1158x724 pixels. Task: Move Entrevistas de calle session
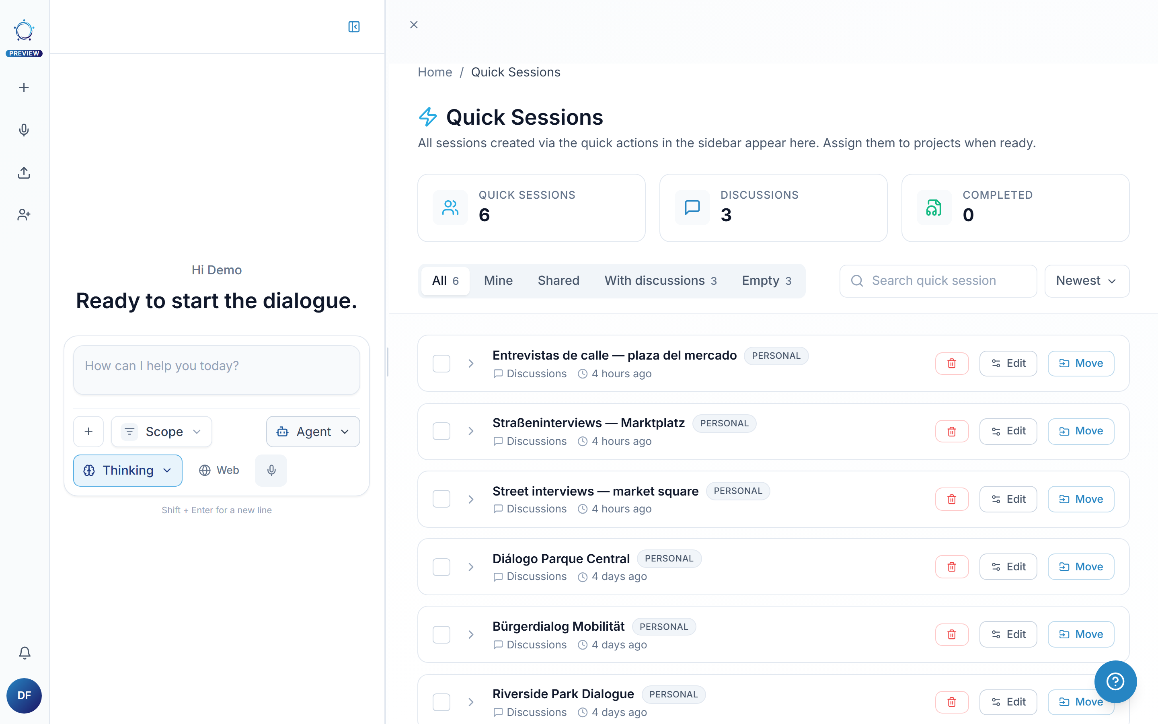[x=1081, y=364]
